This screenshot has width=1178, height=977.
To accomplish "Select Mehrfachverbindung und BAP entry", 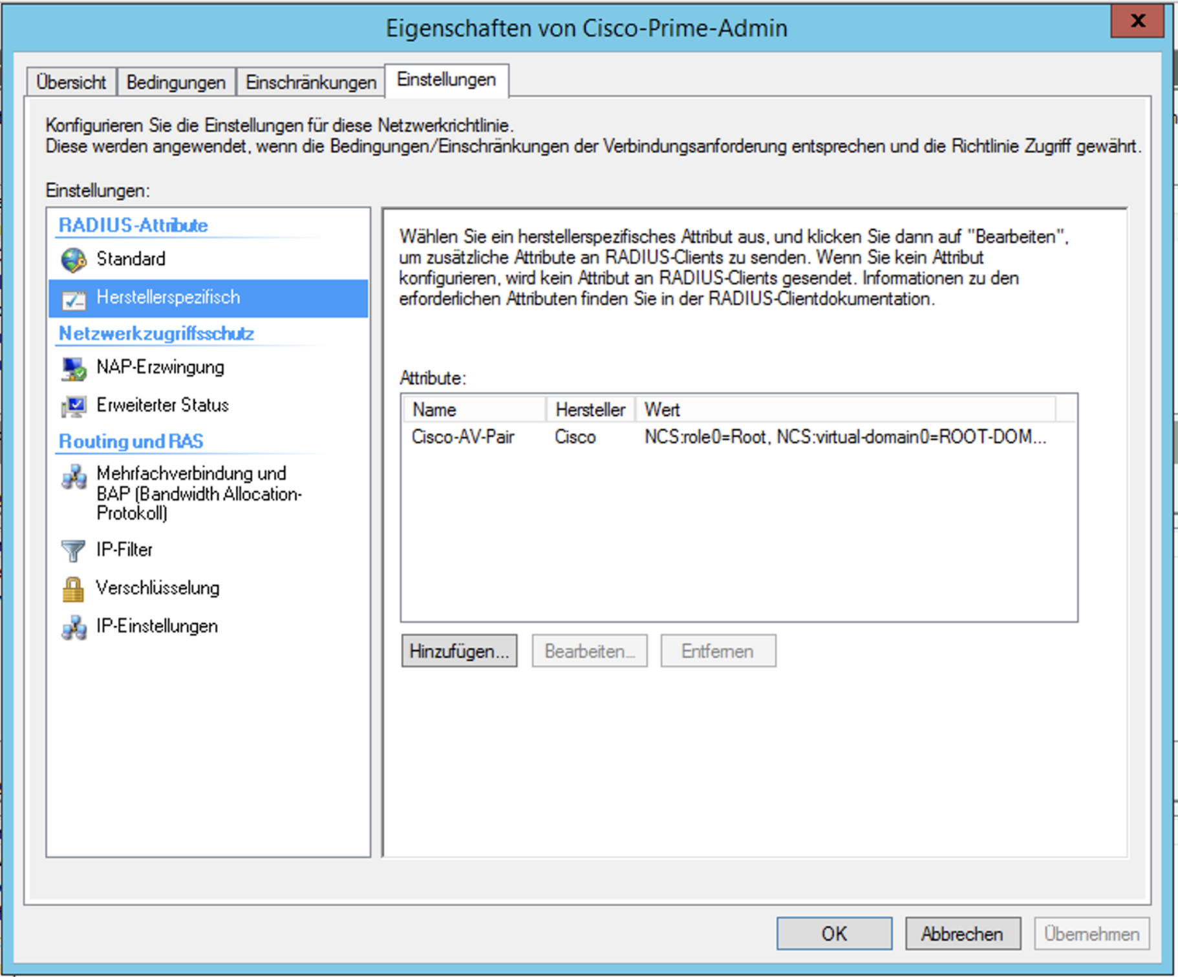I will pyautogui.click(x=208, y=492).
